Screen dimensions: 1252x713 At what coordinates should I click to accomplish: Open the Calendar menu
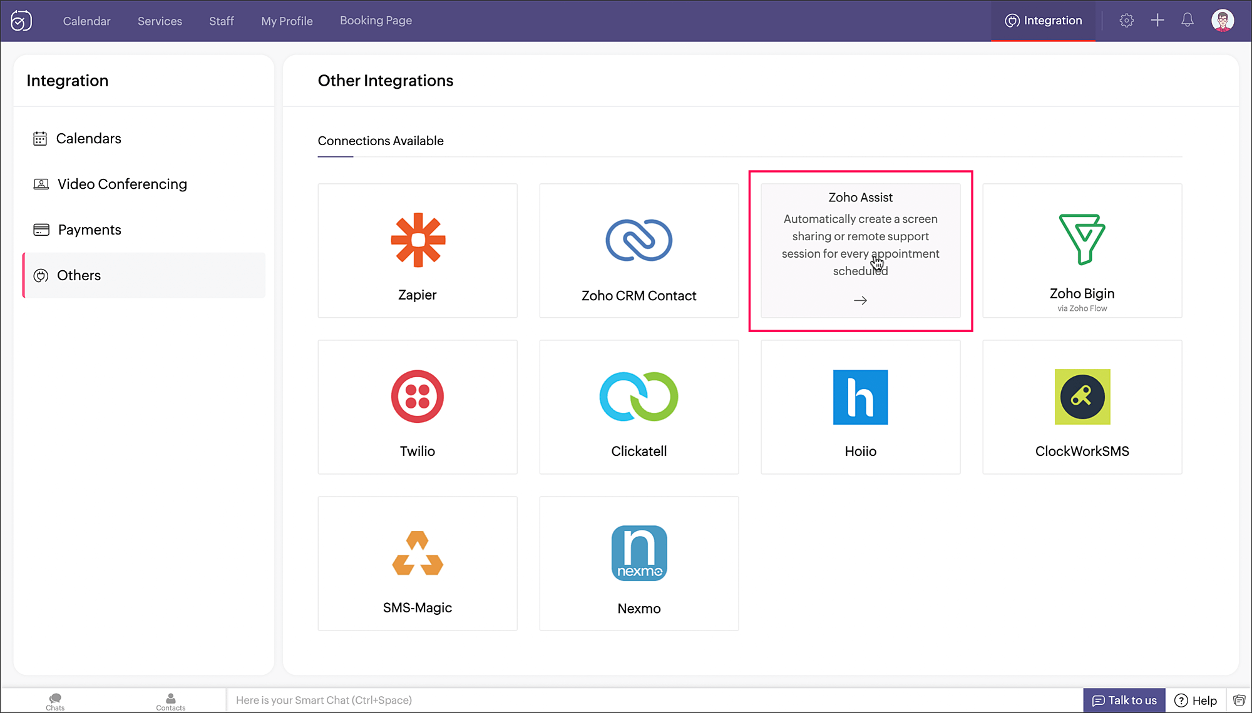tap(86, 21)
